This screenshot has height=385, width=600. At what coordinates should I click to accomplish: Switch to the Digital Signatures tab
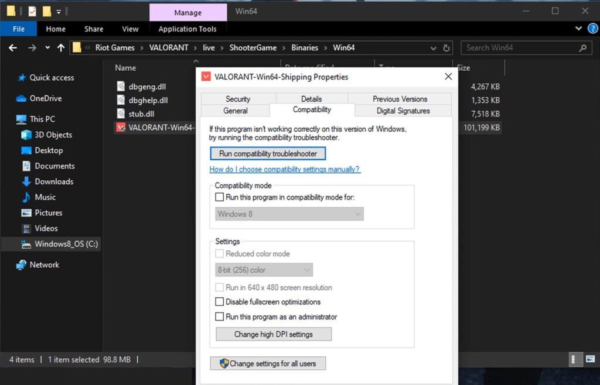[403, 111]
